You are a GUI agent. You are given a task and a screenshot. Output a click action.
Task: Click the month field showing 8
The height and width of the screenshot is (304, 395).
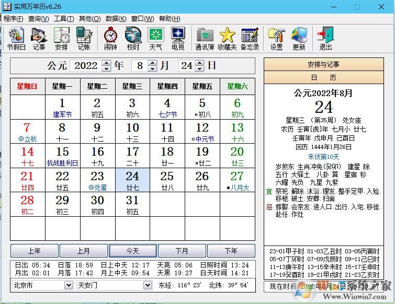tap(140, 66)
